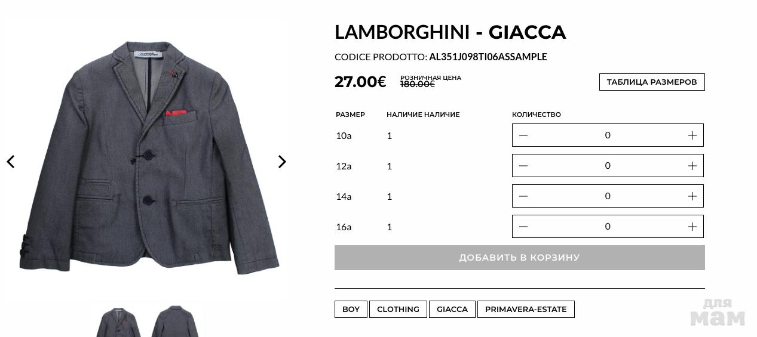Select the back view jacket thumbnail
This screenshot has height=337, width=757.
click(x=174, y=323)
